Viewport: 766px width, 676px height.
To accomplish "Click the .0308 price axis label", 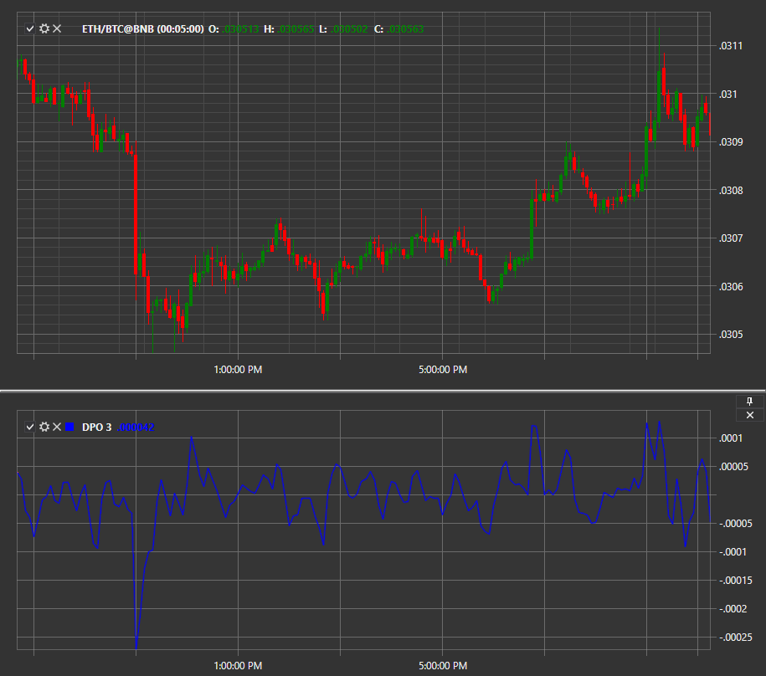I will (730, 191).
